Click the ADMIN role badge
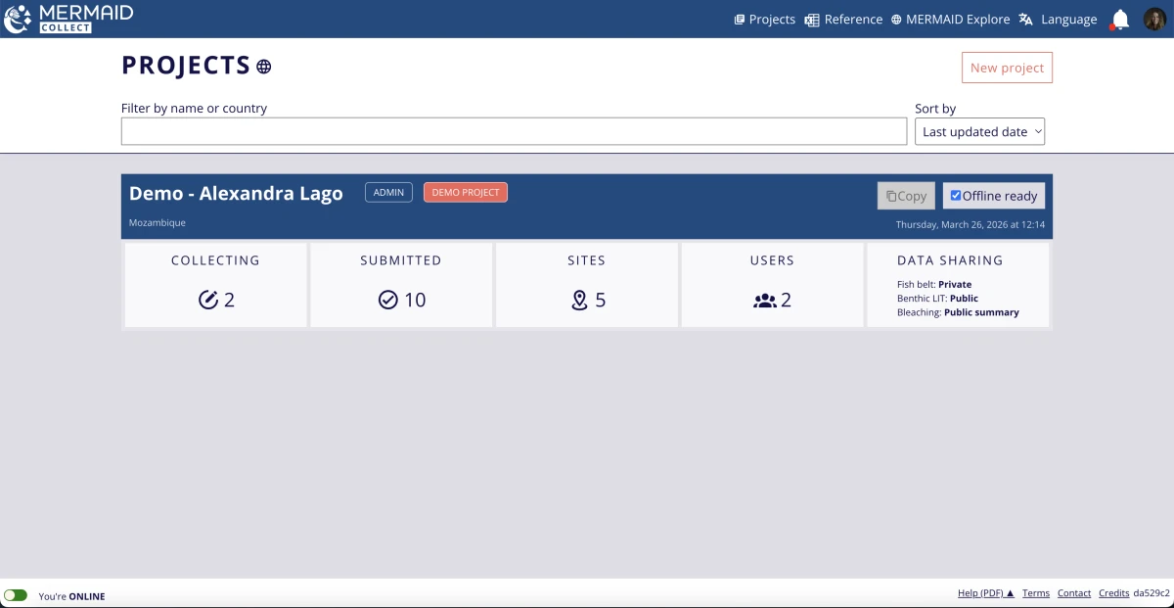Viewport: 1174px width, 608px height. coord(388,193)
